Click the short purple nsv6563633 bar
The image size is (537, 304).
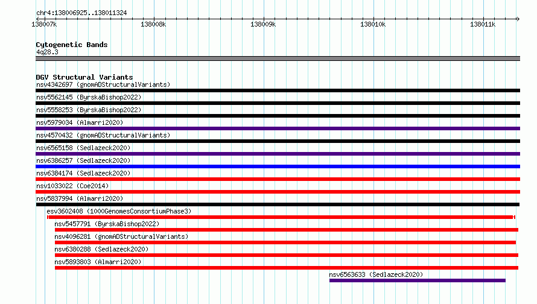click(x=418, y=280)
